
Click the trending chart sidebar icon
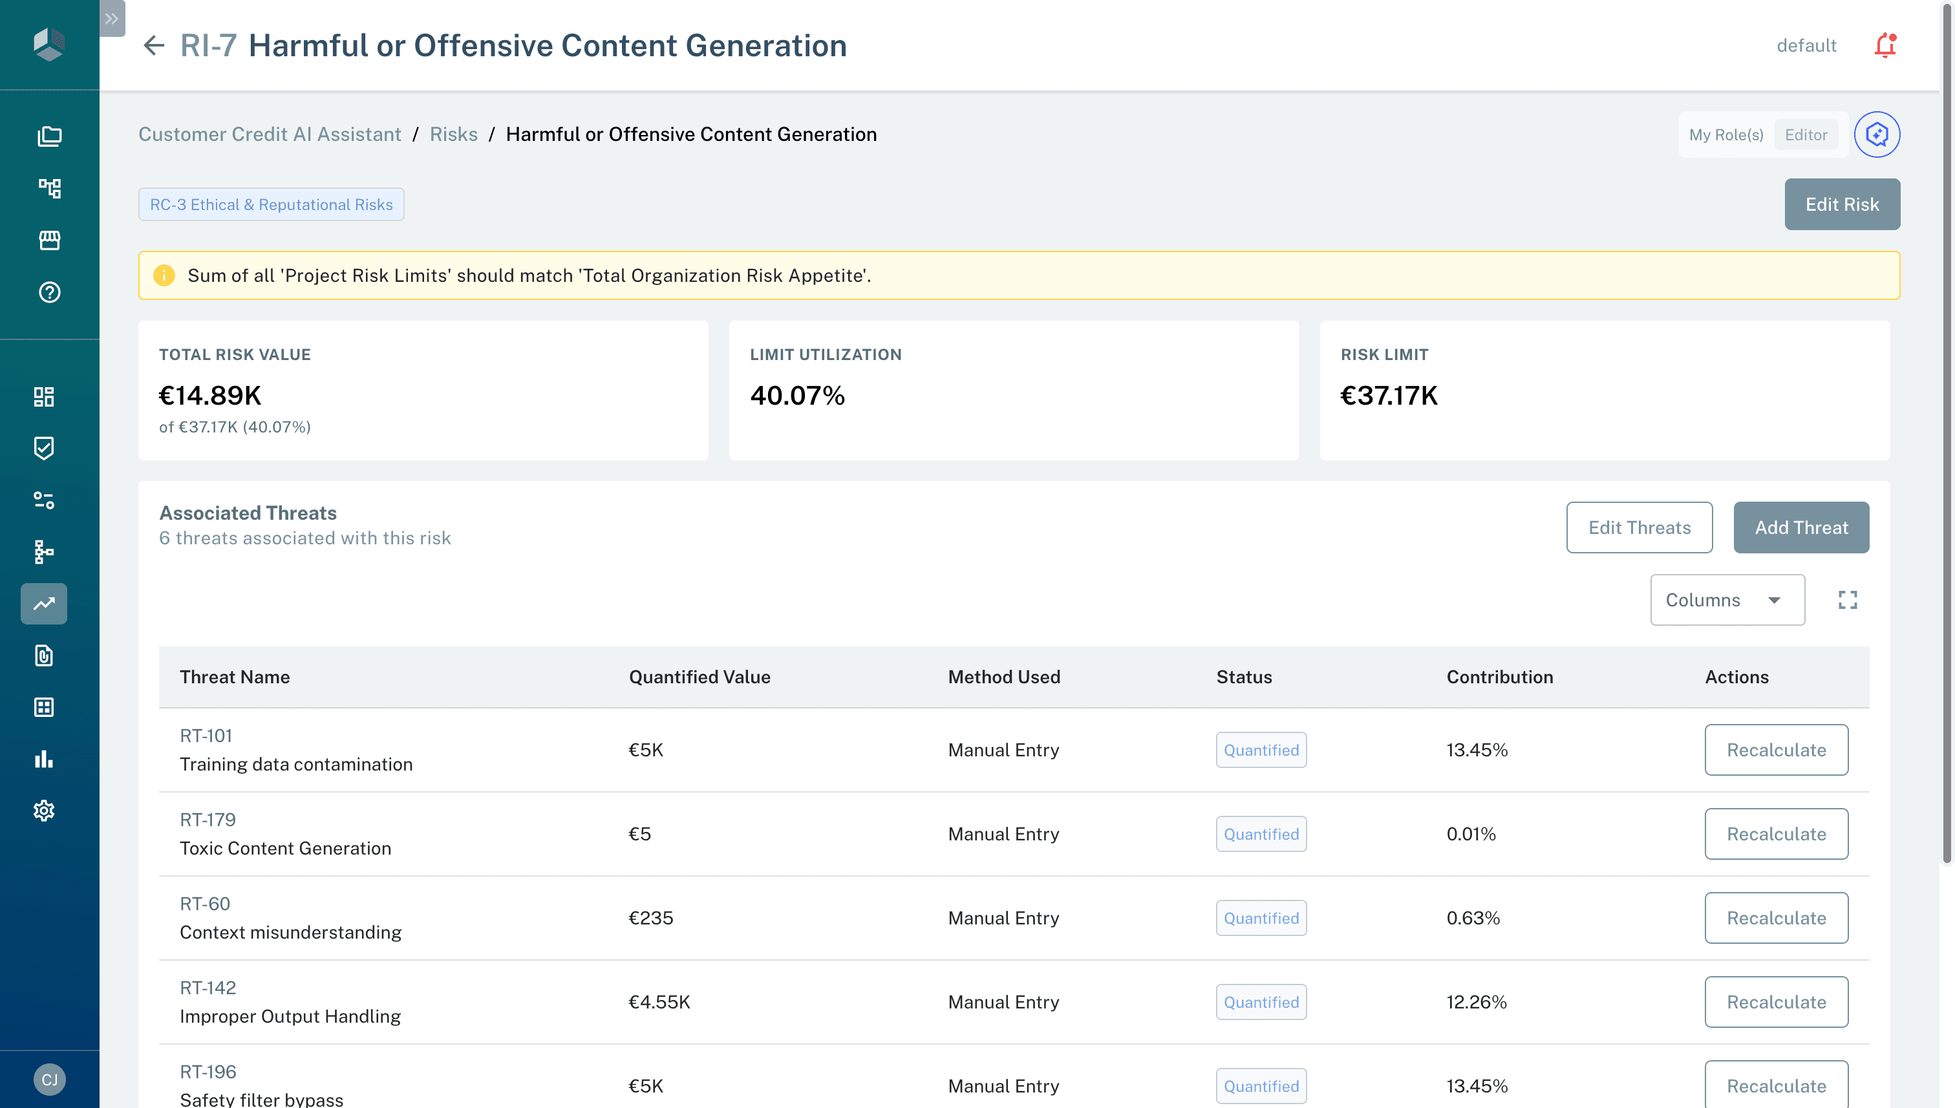[44, 604]
